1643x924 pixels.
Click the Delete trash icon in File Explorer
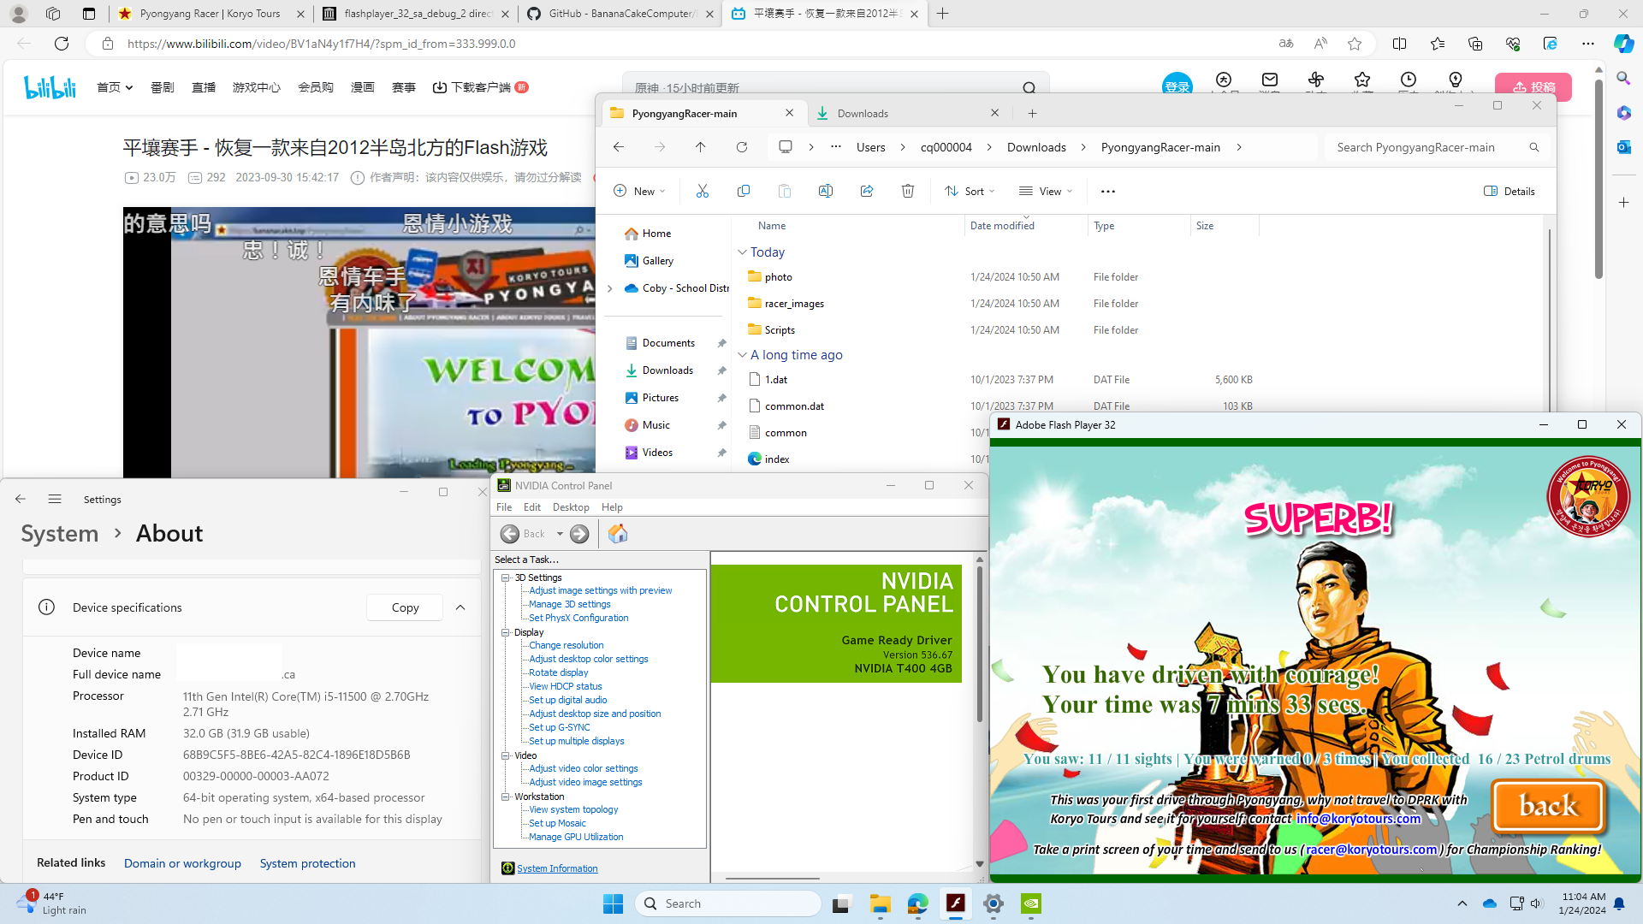(907, 192)
